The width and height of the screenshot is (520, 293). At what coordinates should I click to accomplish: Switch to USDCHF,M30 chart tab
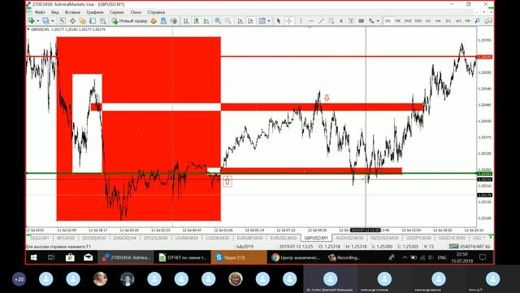[x=452, y=238]
